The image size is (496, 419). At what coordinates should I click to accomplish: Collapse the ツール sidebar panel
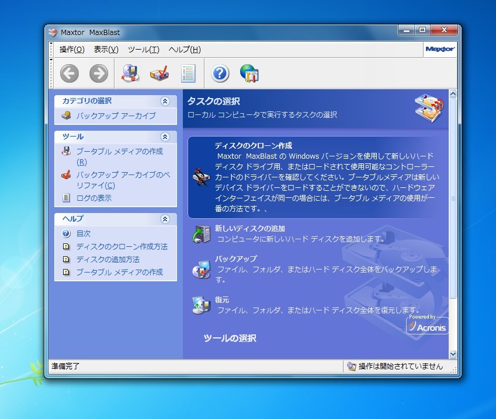click(x=165, y=137)
